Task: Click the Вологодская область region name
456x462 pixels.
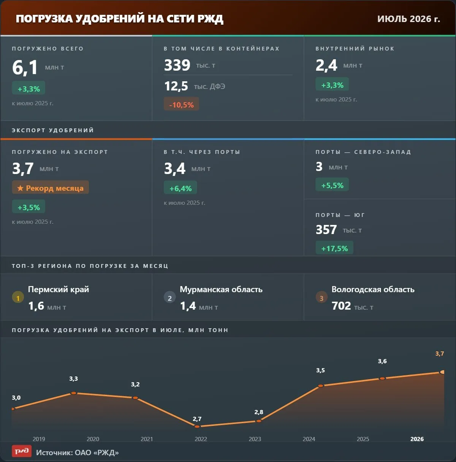Action: click(x=373, y=289)
